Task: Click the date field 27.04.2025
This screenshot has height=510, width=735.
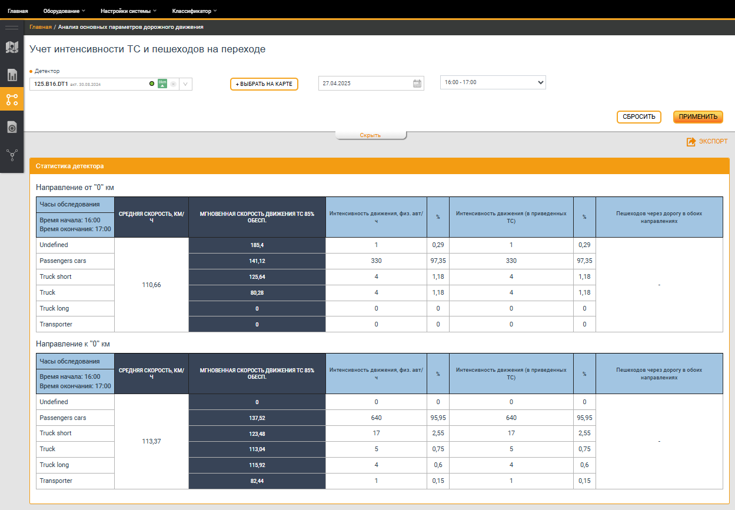Action: [371, 84]
